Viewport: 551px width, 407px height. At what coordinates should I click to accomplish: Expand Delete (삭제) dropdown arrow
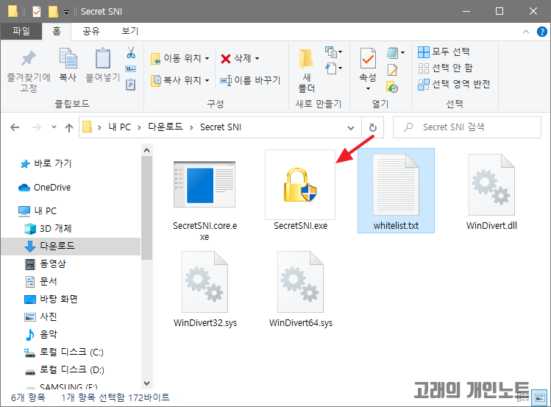(x=257, y=58)
